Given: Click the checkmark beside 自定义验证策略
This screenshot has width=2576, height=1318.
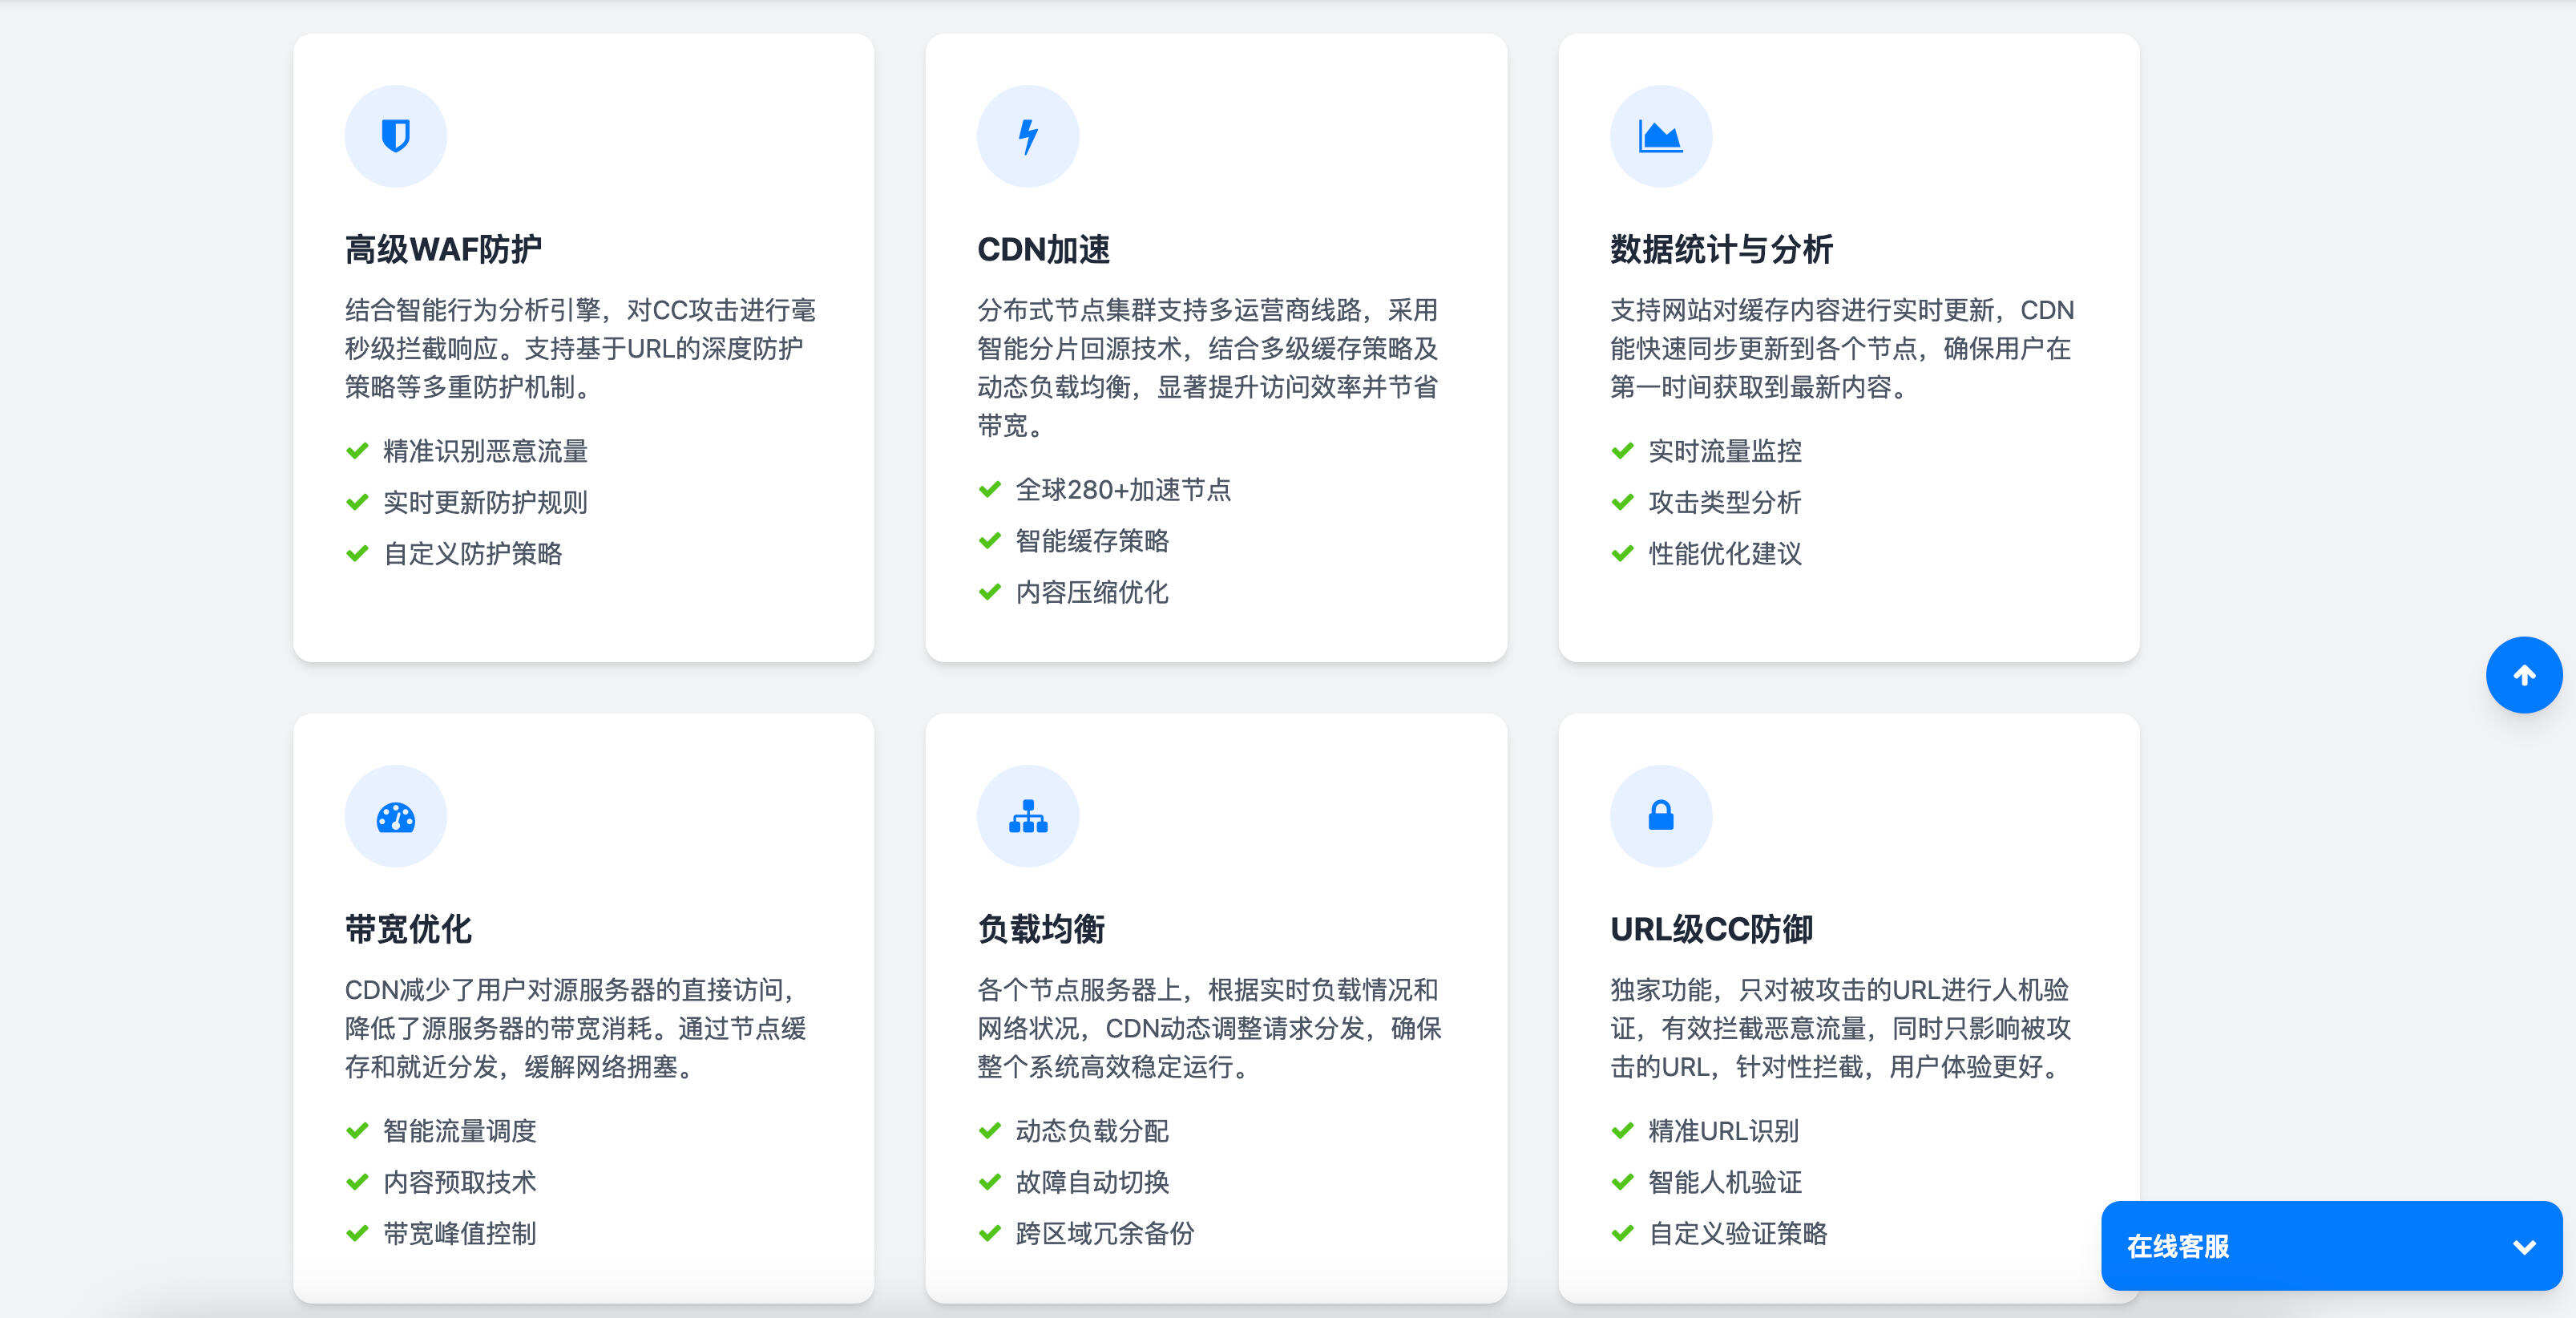Looking at the screenshot, I should click(x=1621, y=1234).
